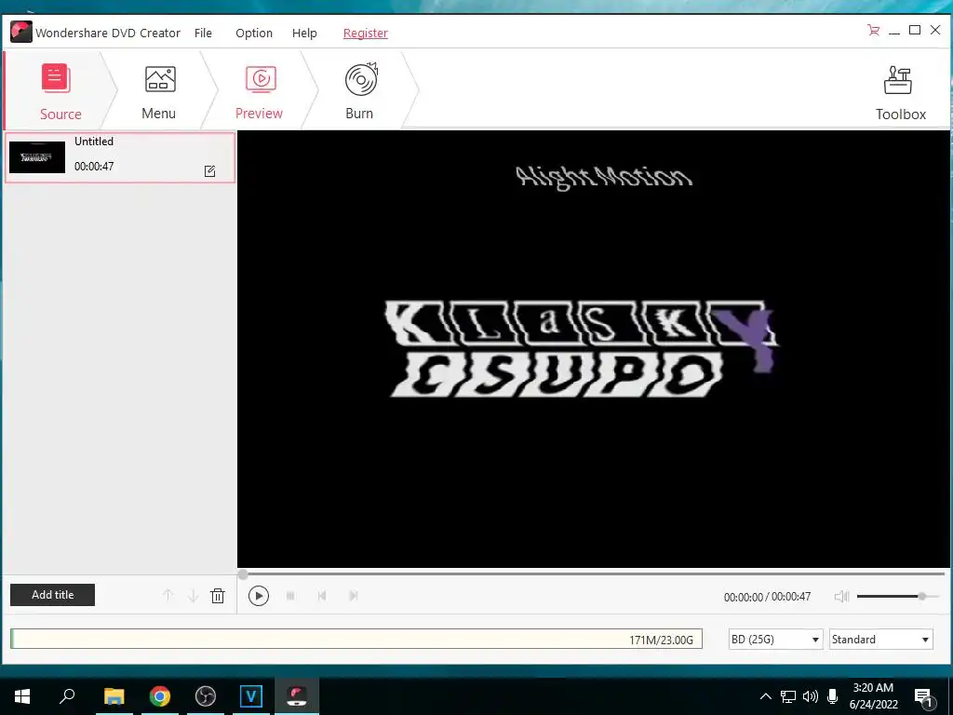953x715 pixels.
Task: Click the video preview display area
Action: point(593,349)
